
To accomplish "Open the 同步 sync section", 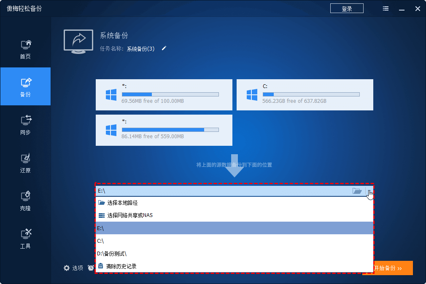I will click(x=25, y=124).
